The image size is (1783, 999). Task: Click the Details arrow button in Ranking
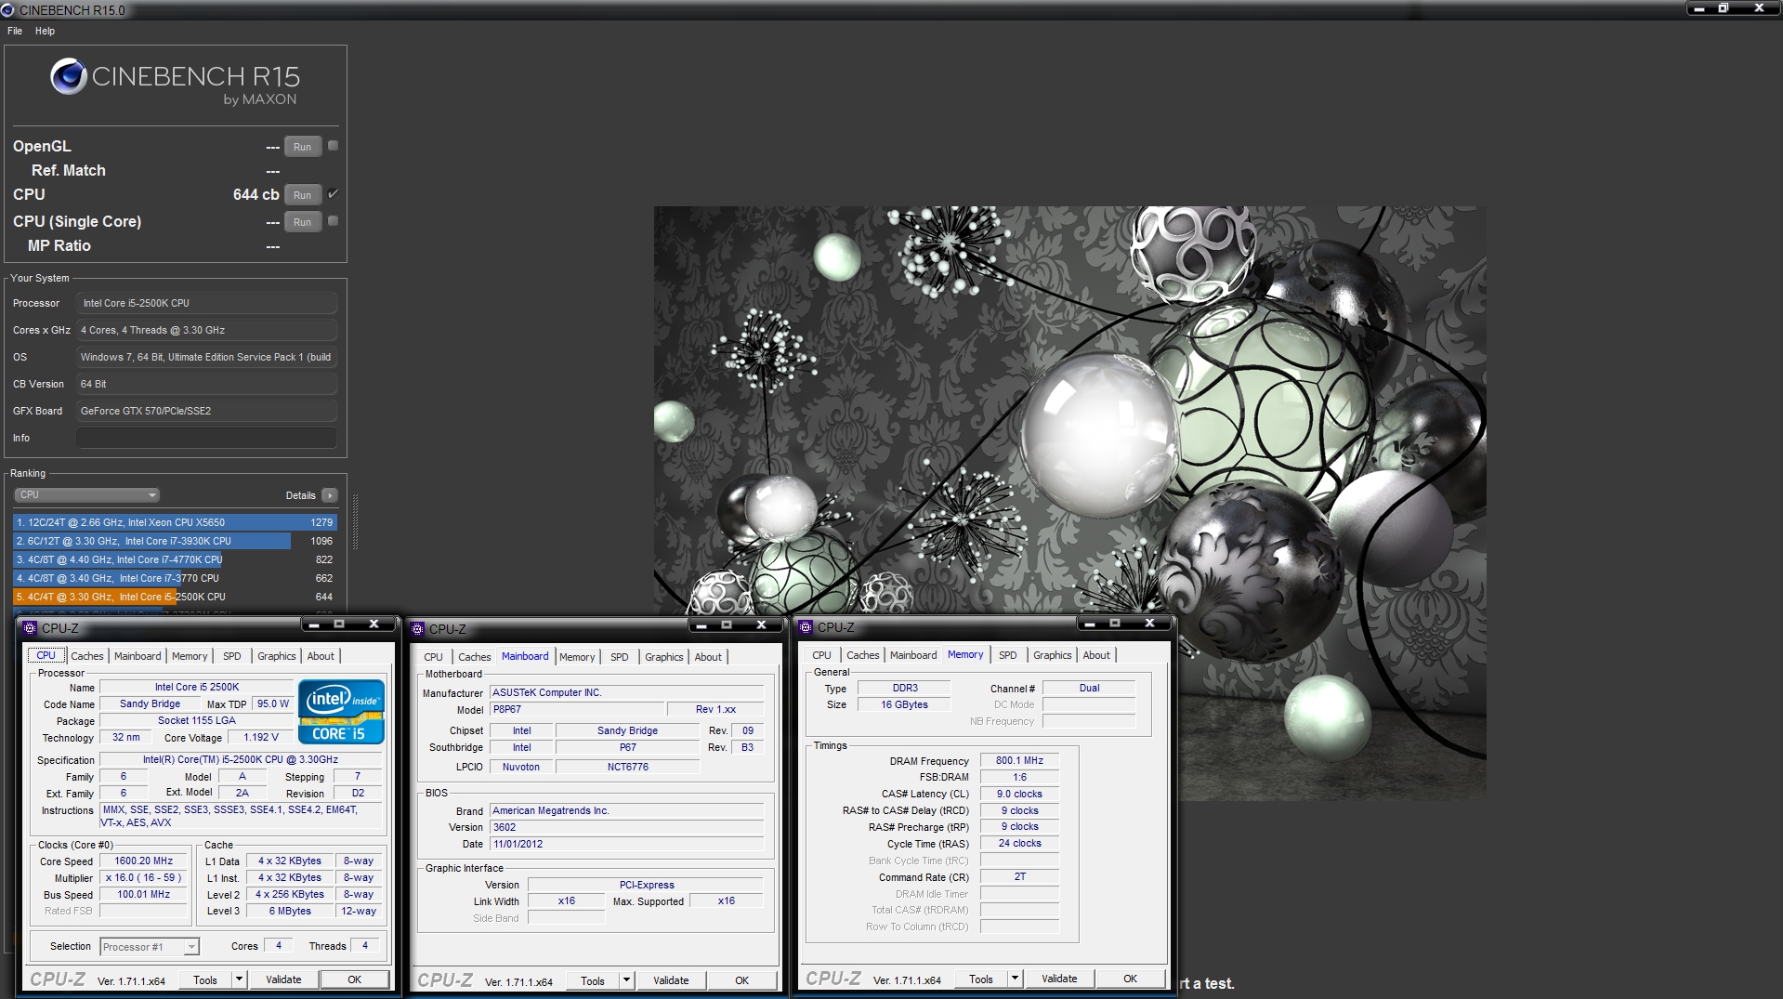329,495
